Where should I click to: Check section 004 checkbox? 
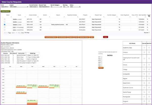[x=101, y=62]
